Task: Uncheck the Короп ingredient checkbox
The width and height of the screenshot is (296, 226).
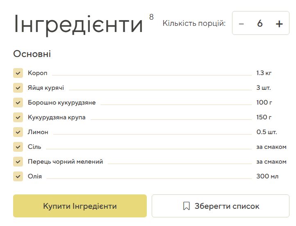Action: click(x=18, y=73)
